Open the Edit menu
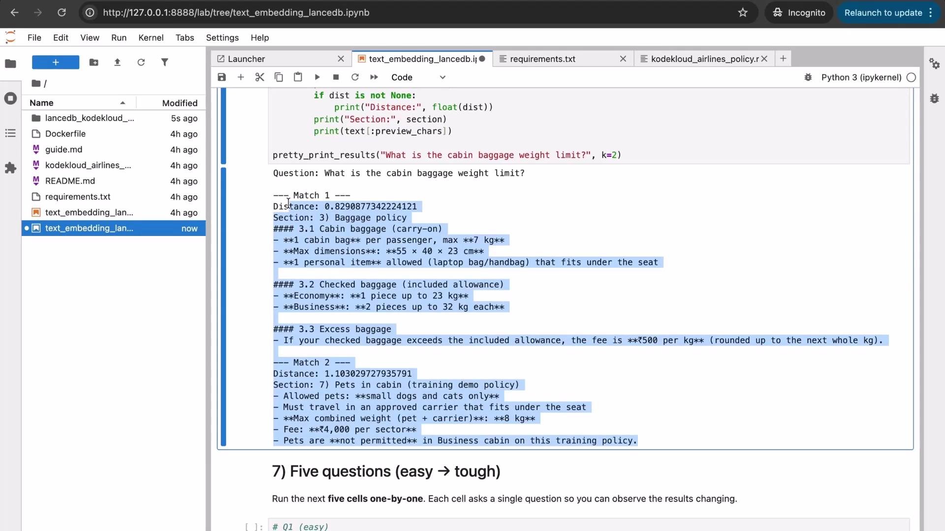 pos(61,38)
